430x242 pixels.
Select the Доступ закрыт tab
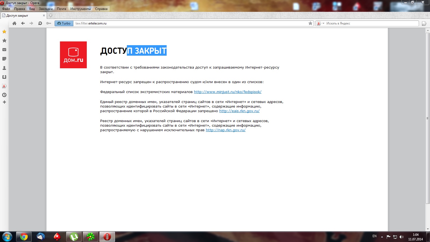tap(23, 16)
